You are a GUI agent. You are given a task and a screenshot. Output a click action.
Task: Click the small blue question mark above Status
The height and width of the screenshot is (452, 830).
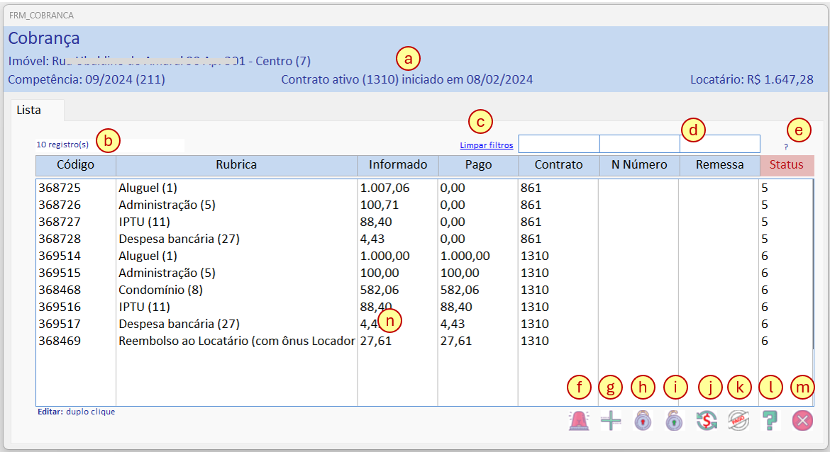[x=786, y=147]
